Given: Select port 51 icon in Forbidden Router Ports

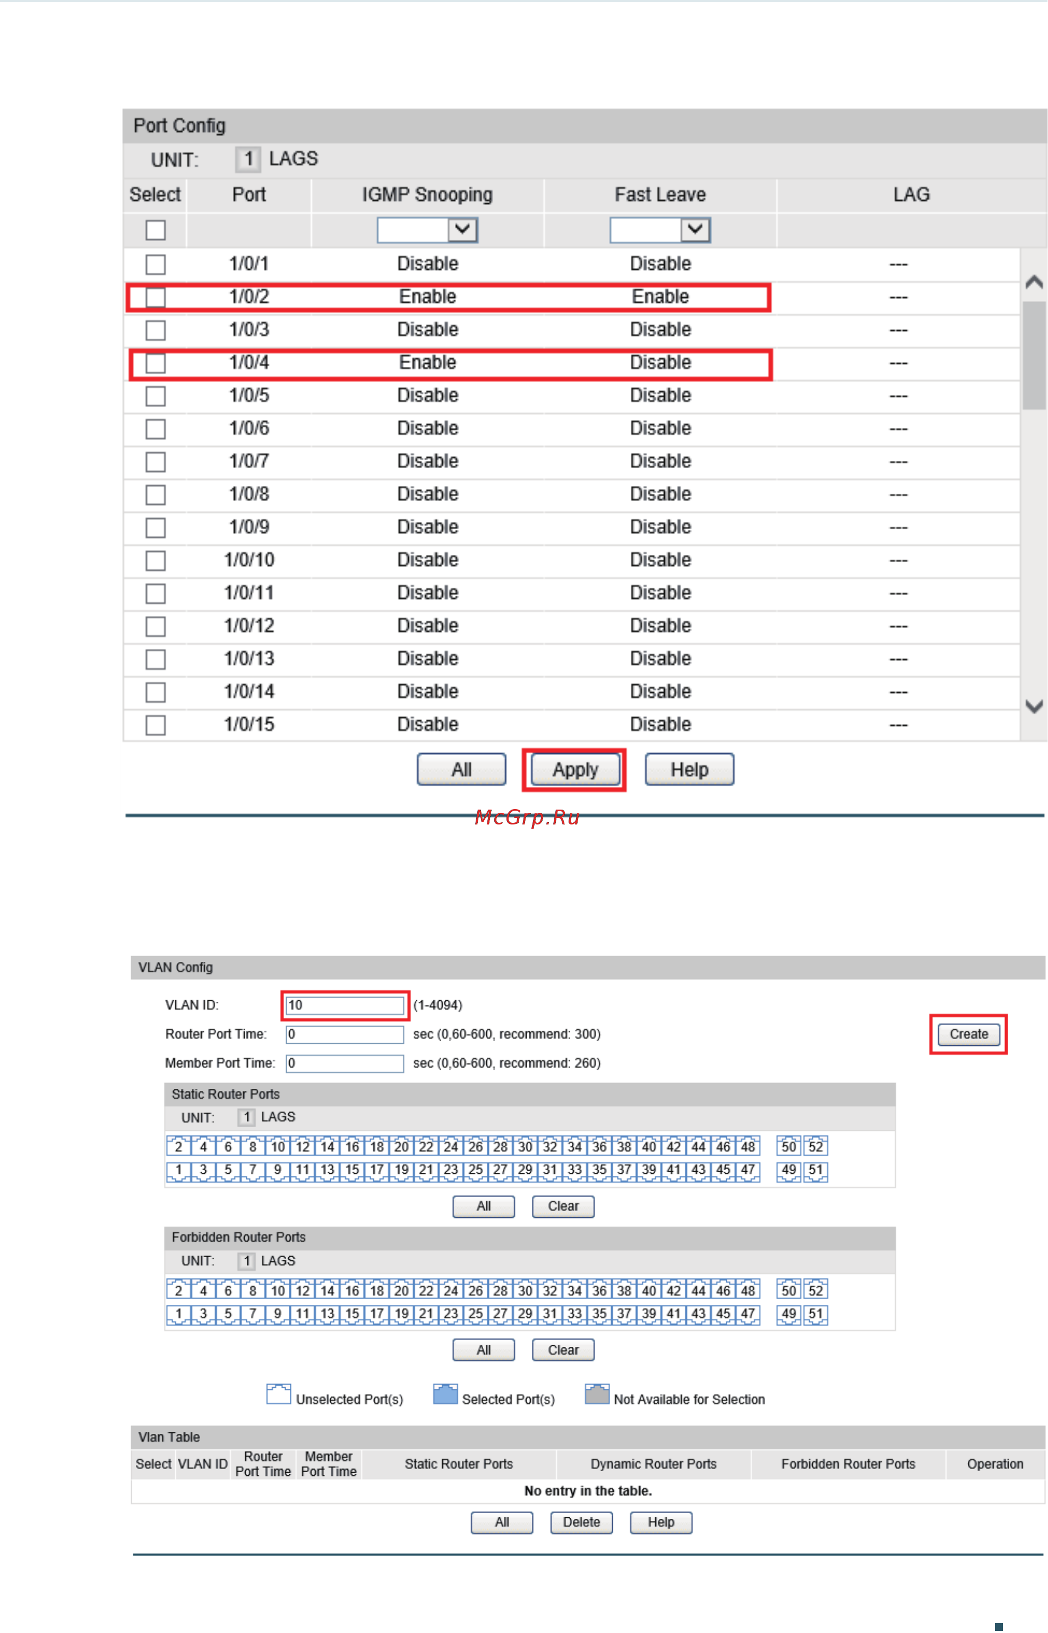Looking at the screenshot, I should (815, 1314).
